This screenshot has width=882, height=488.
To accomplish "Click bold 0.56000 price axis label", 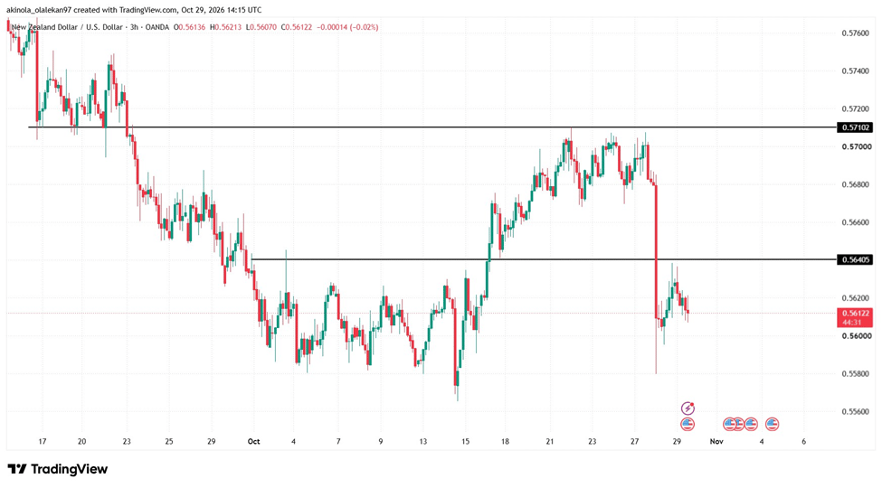I will [855, 336].
